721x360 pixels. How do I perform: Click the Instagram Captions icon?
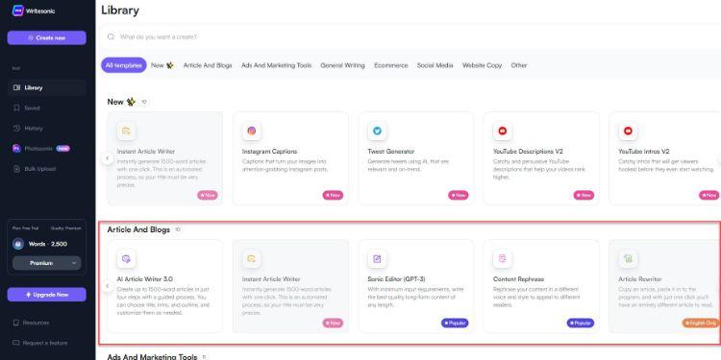pyautogui.click(x=252, y=131)
